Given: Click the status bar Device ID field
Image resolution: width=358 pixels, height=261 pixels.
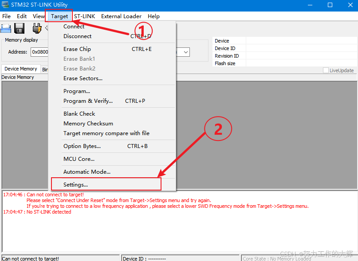Looking at the screenshot, I should pyautogui.click(x=181, y=258).
